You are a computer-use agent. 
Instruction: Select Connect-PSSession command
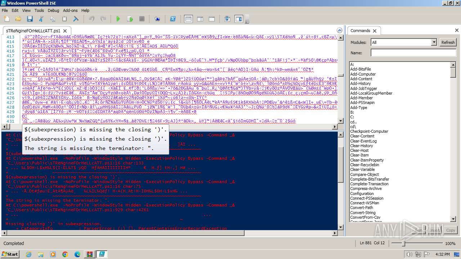point(367,198)
